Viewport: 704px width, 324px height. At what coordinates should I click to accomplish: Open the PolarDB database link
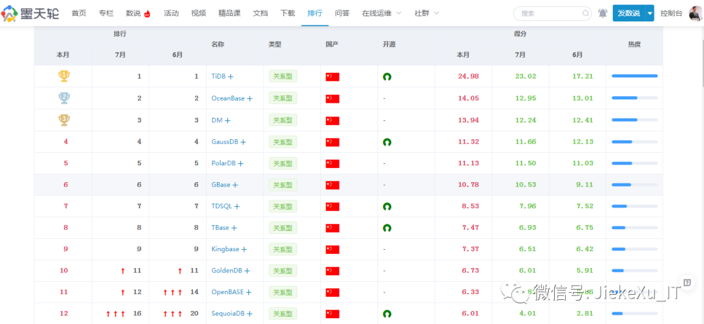(224, 163)
